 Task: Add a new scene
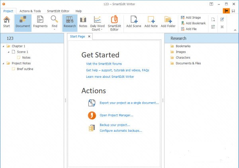pos(134,22)
